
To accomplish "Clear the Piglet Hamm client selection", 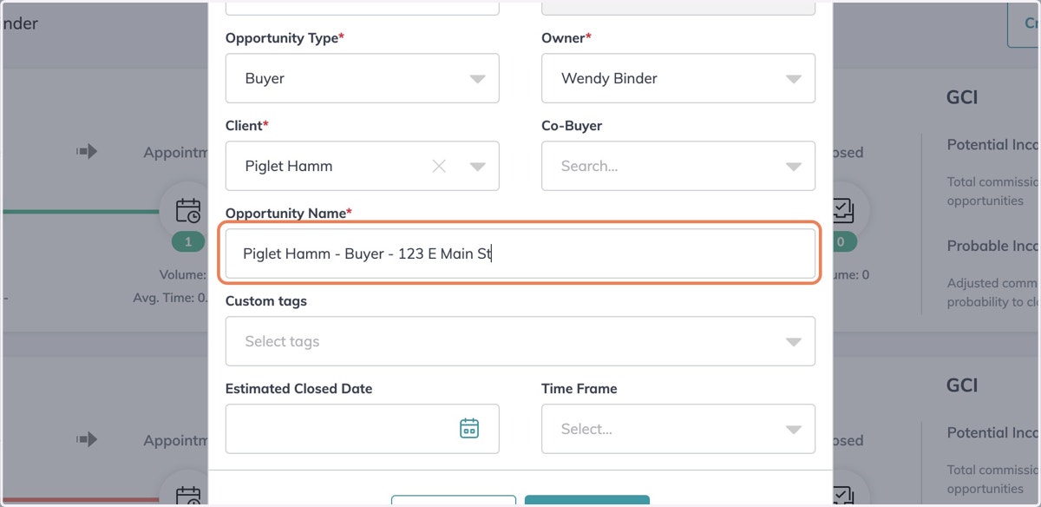I will click(439, 166).
